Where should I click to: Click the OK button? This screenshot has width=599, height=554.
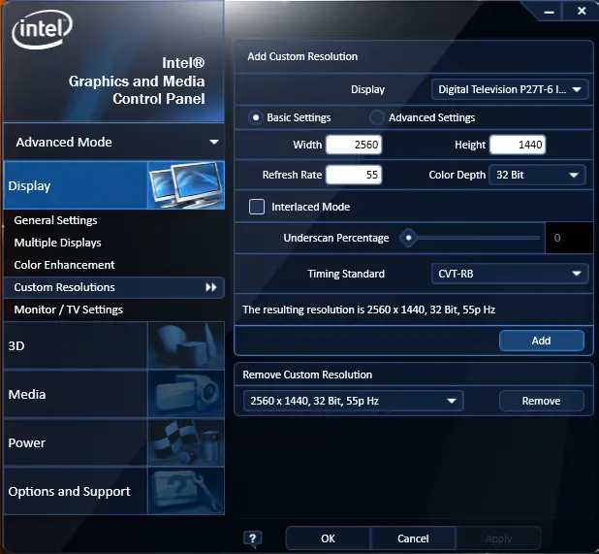click(328, 538)
